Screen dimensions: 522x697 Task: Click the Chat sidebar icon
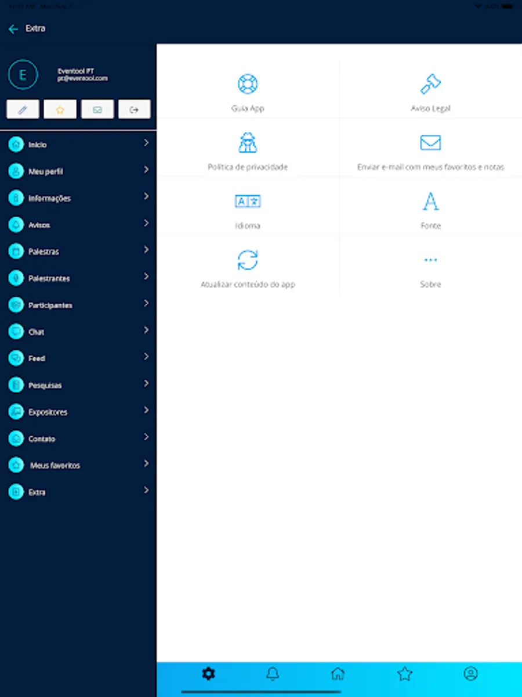tap(16, 332)
